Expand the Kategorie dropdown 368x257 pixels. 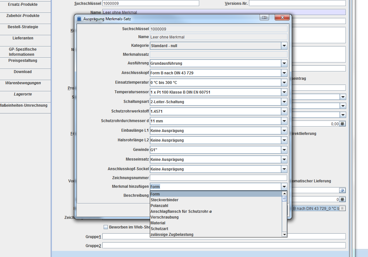[x=284, y=46]
